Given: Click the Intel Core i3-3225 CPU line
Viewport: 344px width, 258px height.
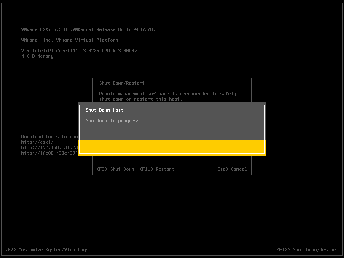Looking at the screenshot, I should tap(79, 51).
